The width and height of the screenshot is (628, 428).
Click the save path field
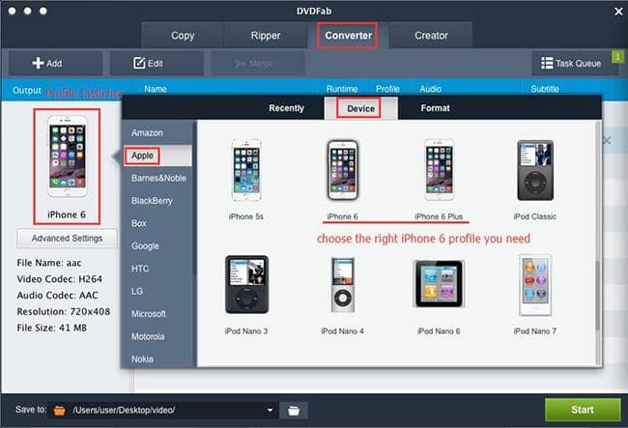[x=164, y=411]
